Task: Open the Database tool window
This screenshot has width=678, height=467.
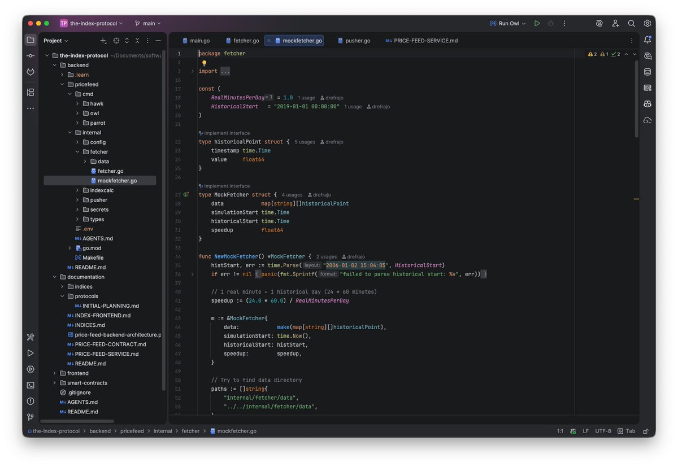Action: 647,72
